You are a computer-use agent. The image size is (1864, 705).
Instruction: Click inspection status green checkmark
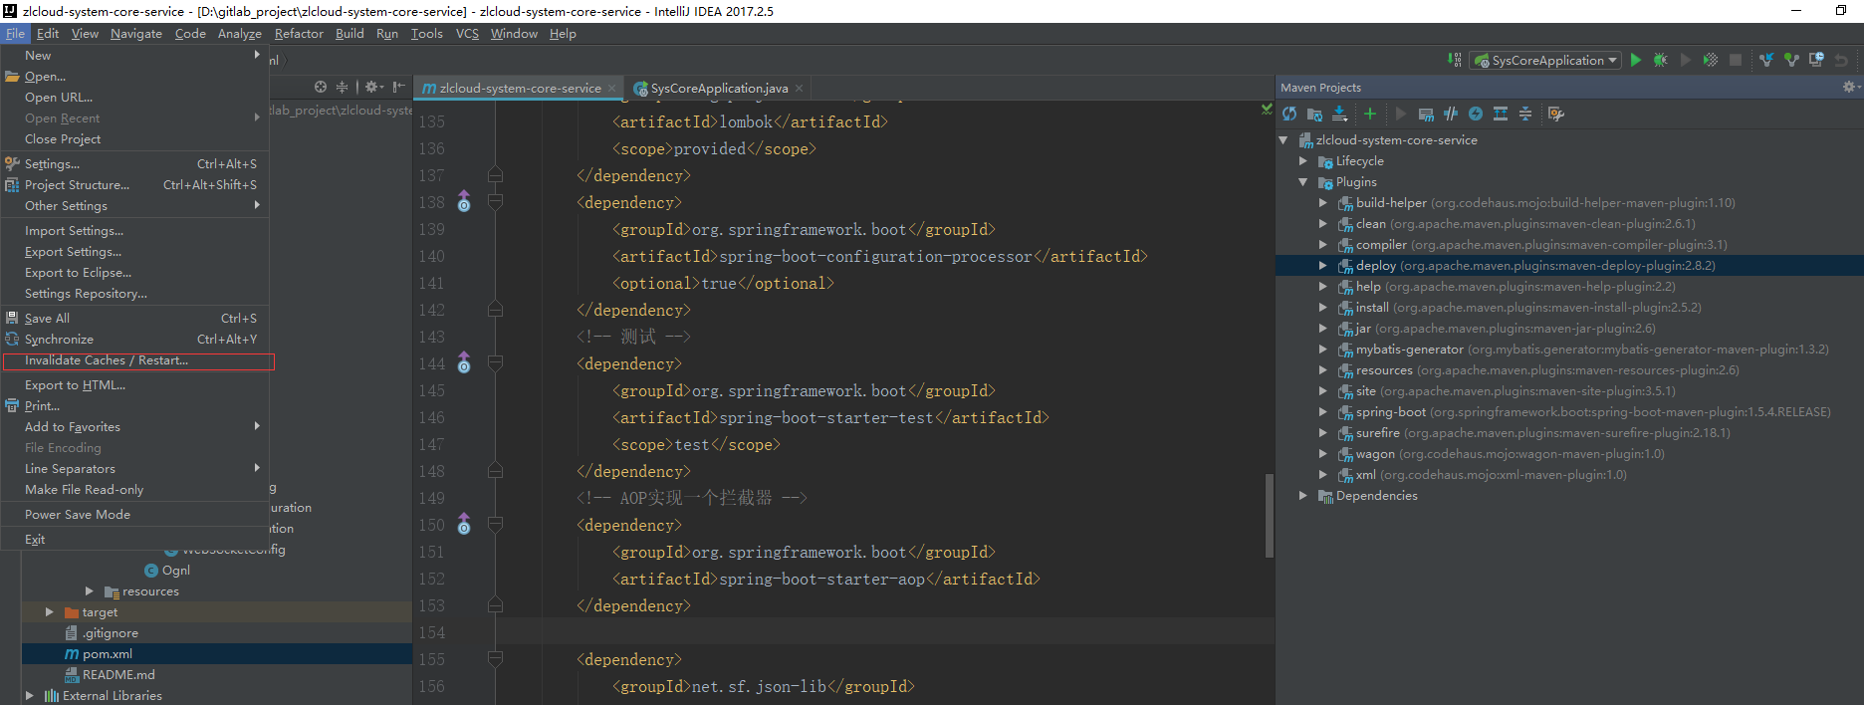1267,110
